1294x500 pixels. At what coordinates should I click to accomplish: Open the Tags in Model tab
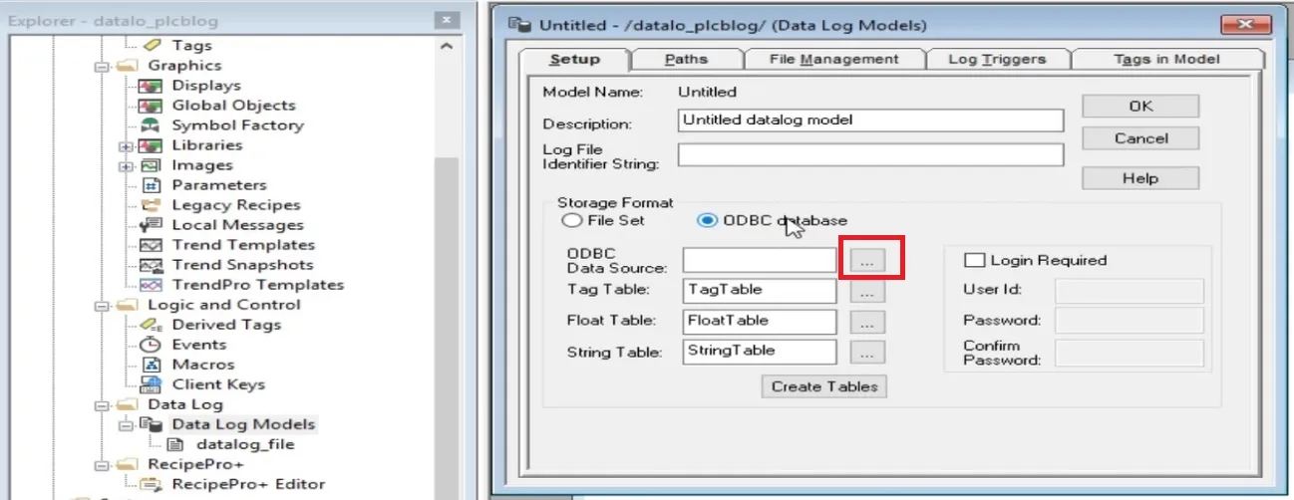click(x=1166, y=59)
